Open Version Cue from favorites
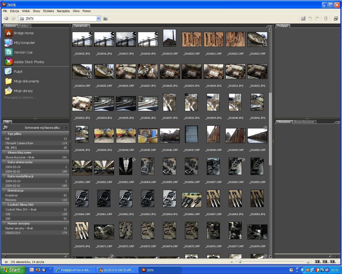The width and height of the screenshot is (342, 274). (23, 52)
